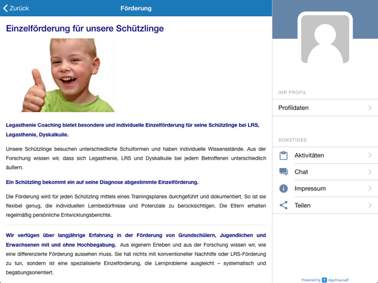Tap the back arrow chevron icon
The image size is (378, 283).
pos(5,8)
